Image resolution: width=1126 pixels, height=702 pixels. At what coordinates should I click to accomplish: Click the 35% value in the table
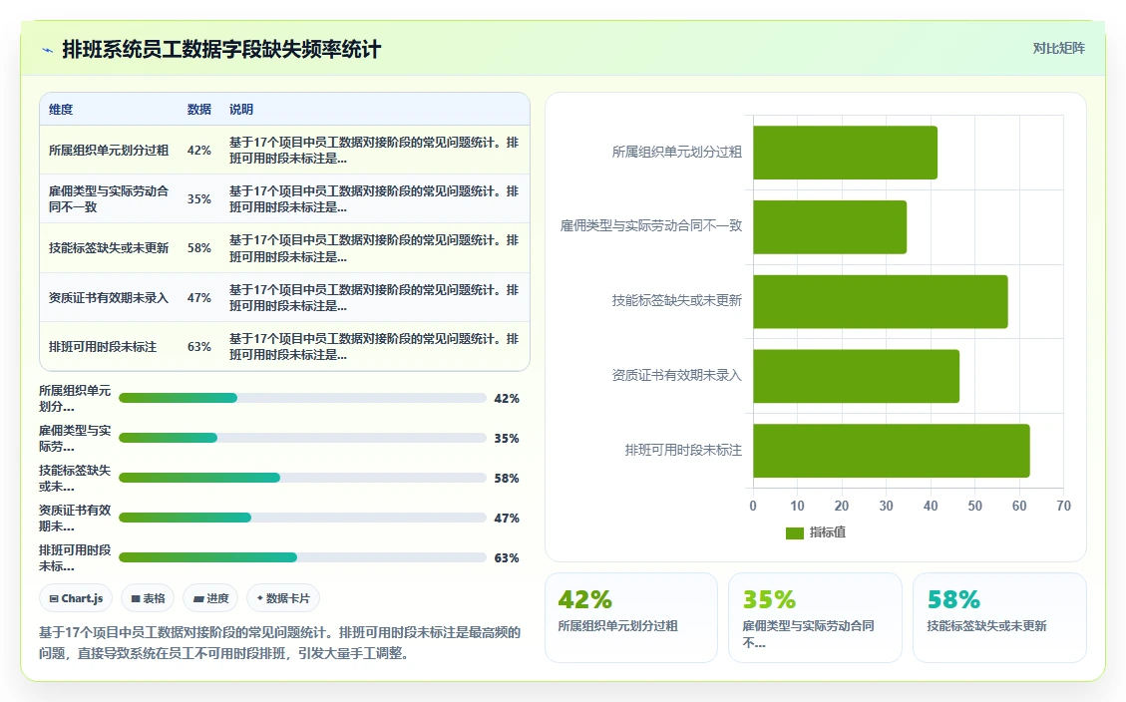(198, 198)
